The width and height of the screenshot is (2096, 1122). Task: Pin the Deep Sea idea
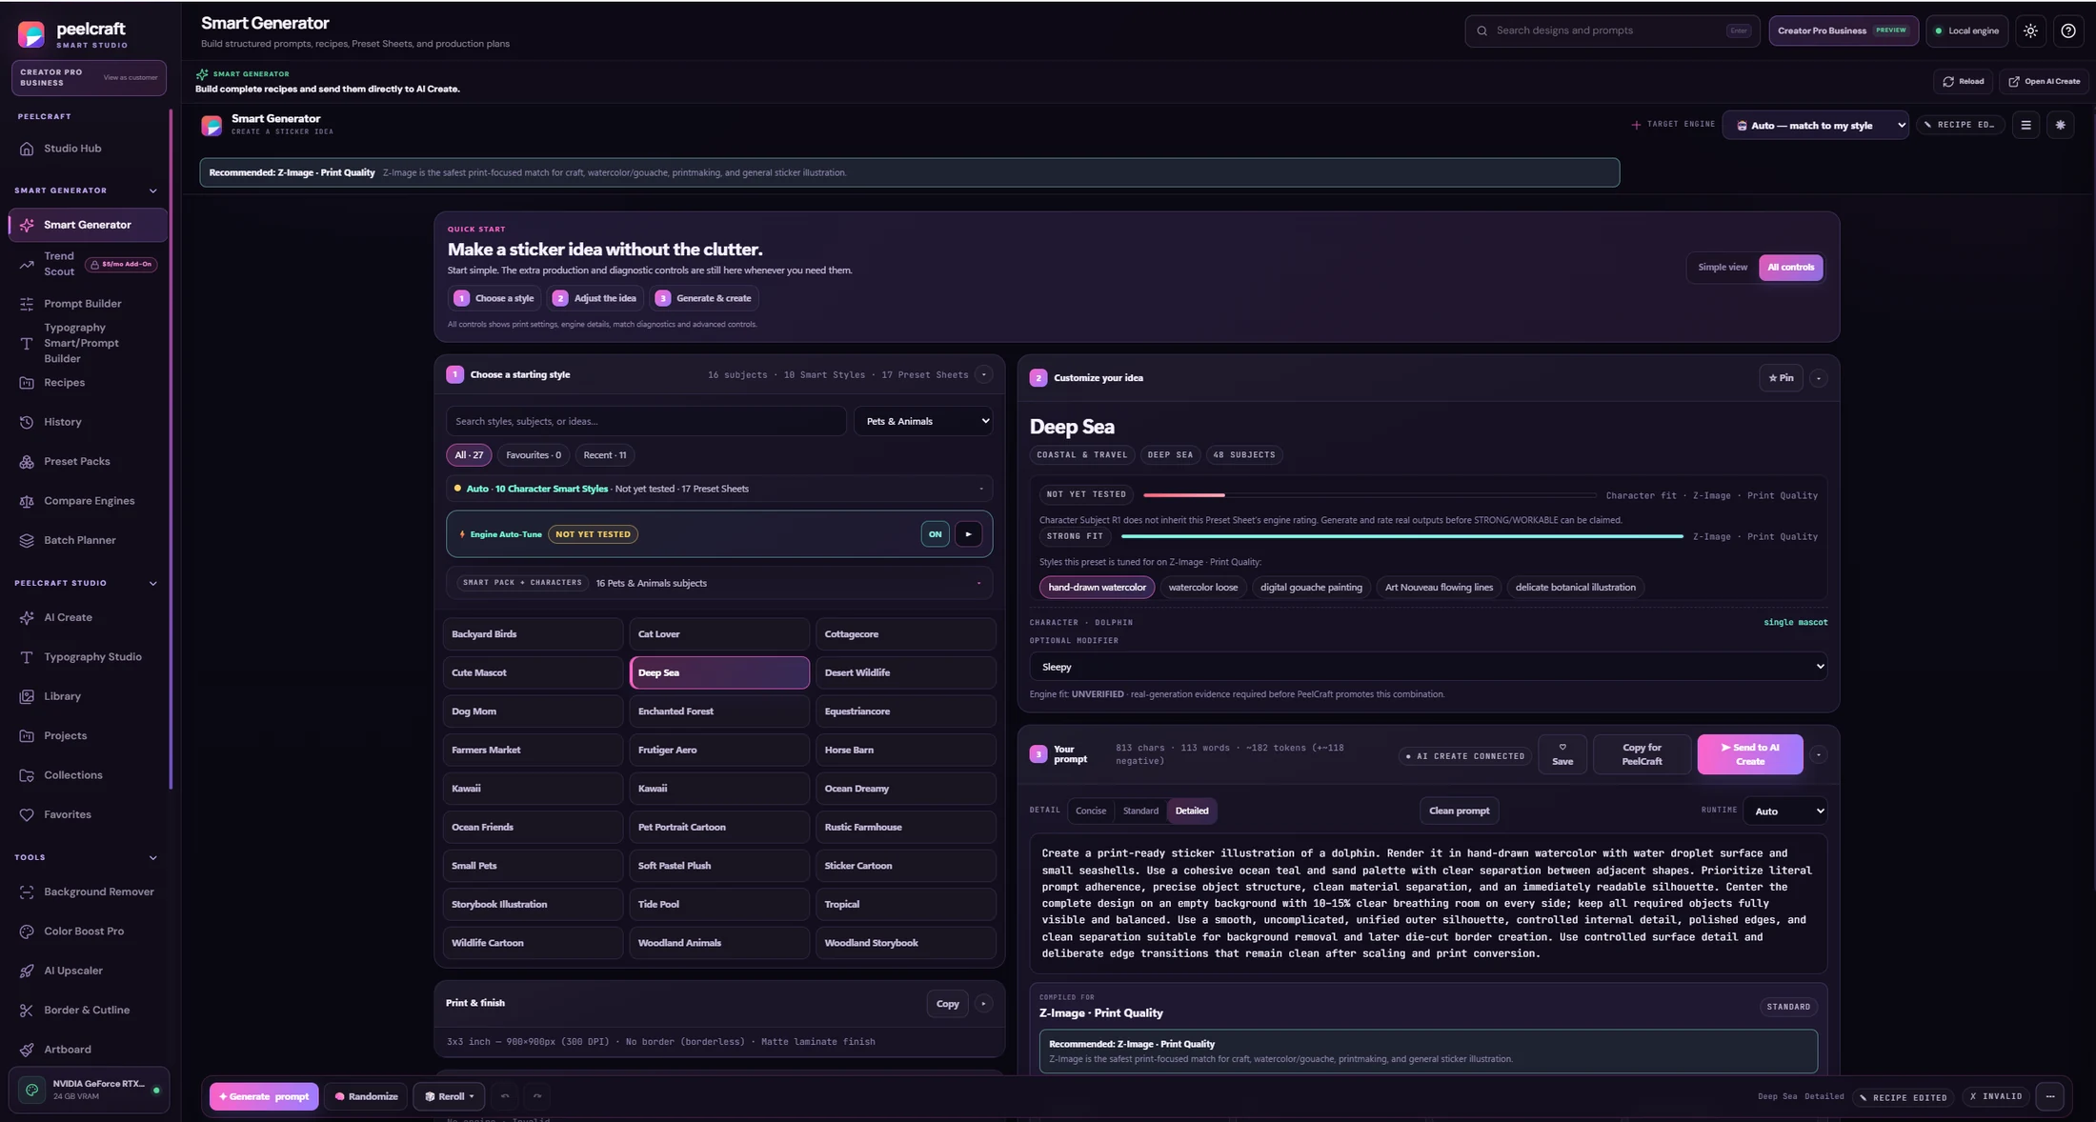[1781, 378]
